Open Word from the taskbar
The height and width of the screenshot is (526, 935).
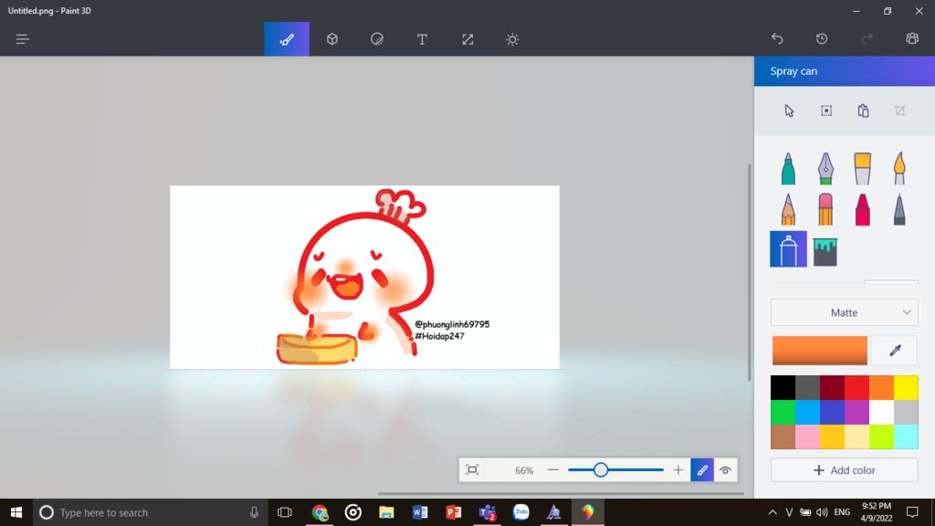420,512
